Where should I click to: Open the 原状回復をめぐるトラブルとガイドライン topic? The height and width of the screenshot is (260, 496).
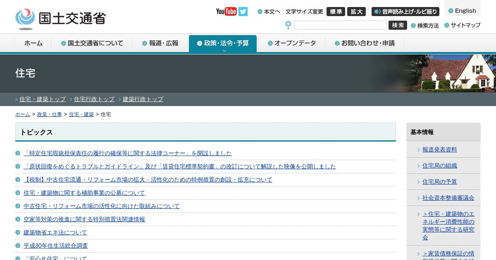180,166
